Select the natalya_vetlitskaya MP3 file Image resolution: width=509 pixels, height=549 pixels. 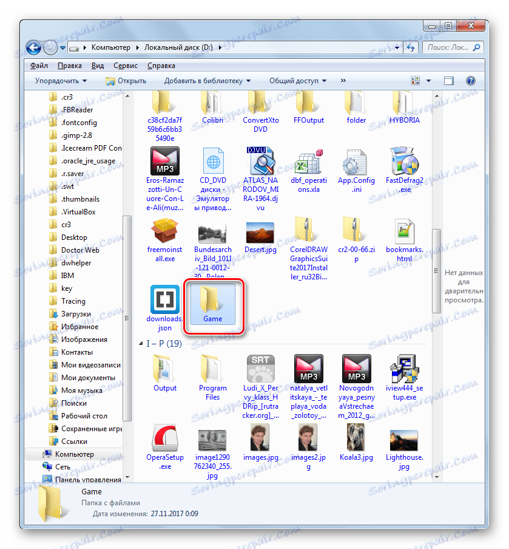pos(309,386)
